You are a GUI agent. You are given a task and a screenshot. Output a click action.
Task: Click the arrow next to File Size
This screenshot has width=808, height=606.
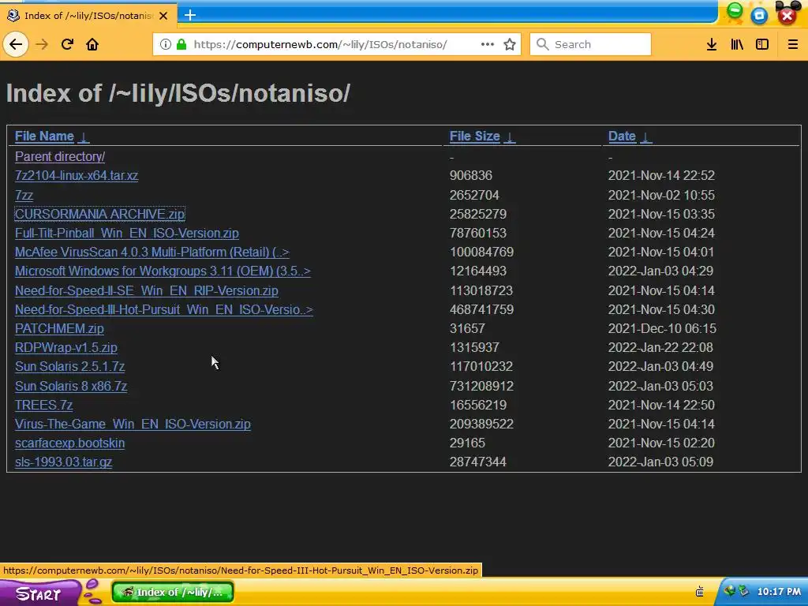pos(510,137)
